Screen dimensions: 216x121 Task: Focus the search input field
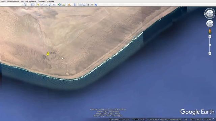[10, 5]
